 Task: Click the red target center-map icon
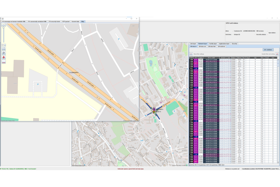[4, 58]
